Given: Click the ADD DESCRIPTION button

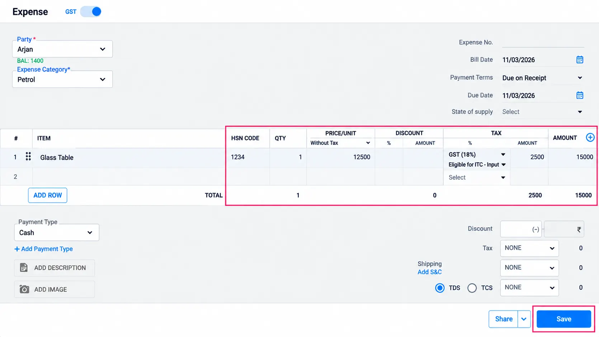Looking at the screenshot, I should [55, 268].
